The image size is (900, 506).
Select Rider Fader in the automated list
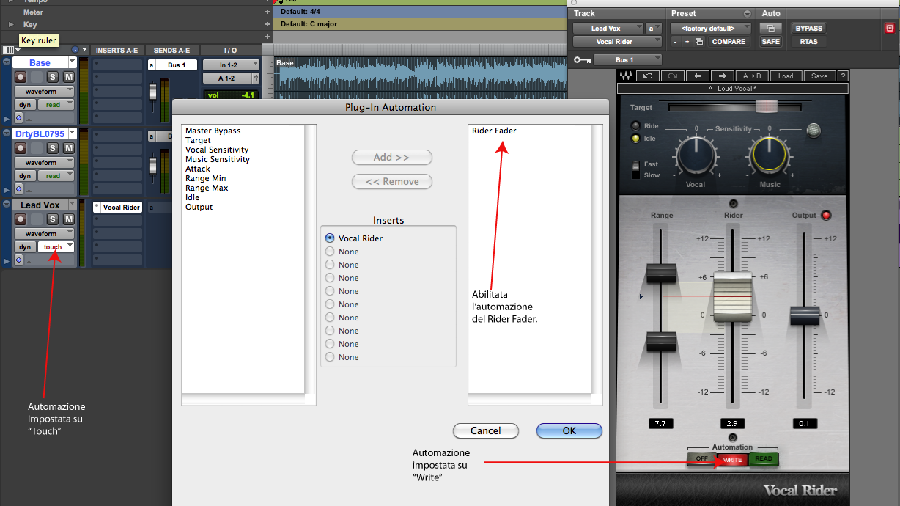tap(494, 131)
